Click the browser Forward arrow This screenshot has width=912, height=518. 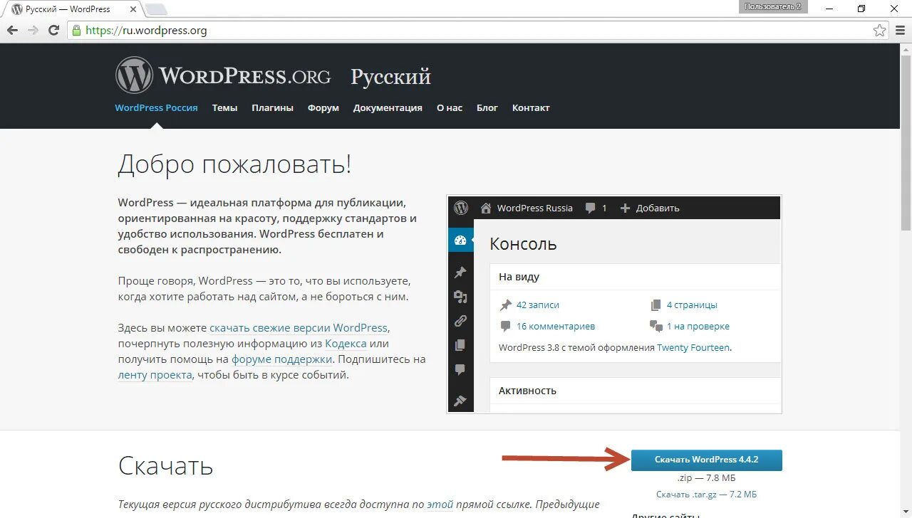pyautogui.click(x=33, y=31)
